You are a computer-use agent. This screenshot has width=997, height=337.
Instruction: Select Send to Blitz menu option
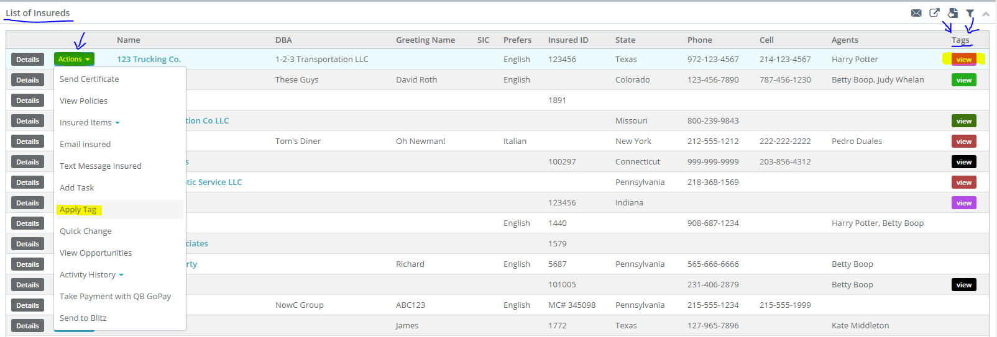pos(83,318)
